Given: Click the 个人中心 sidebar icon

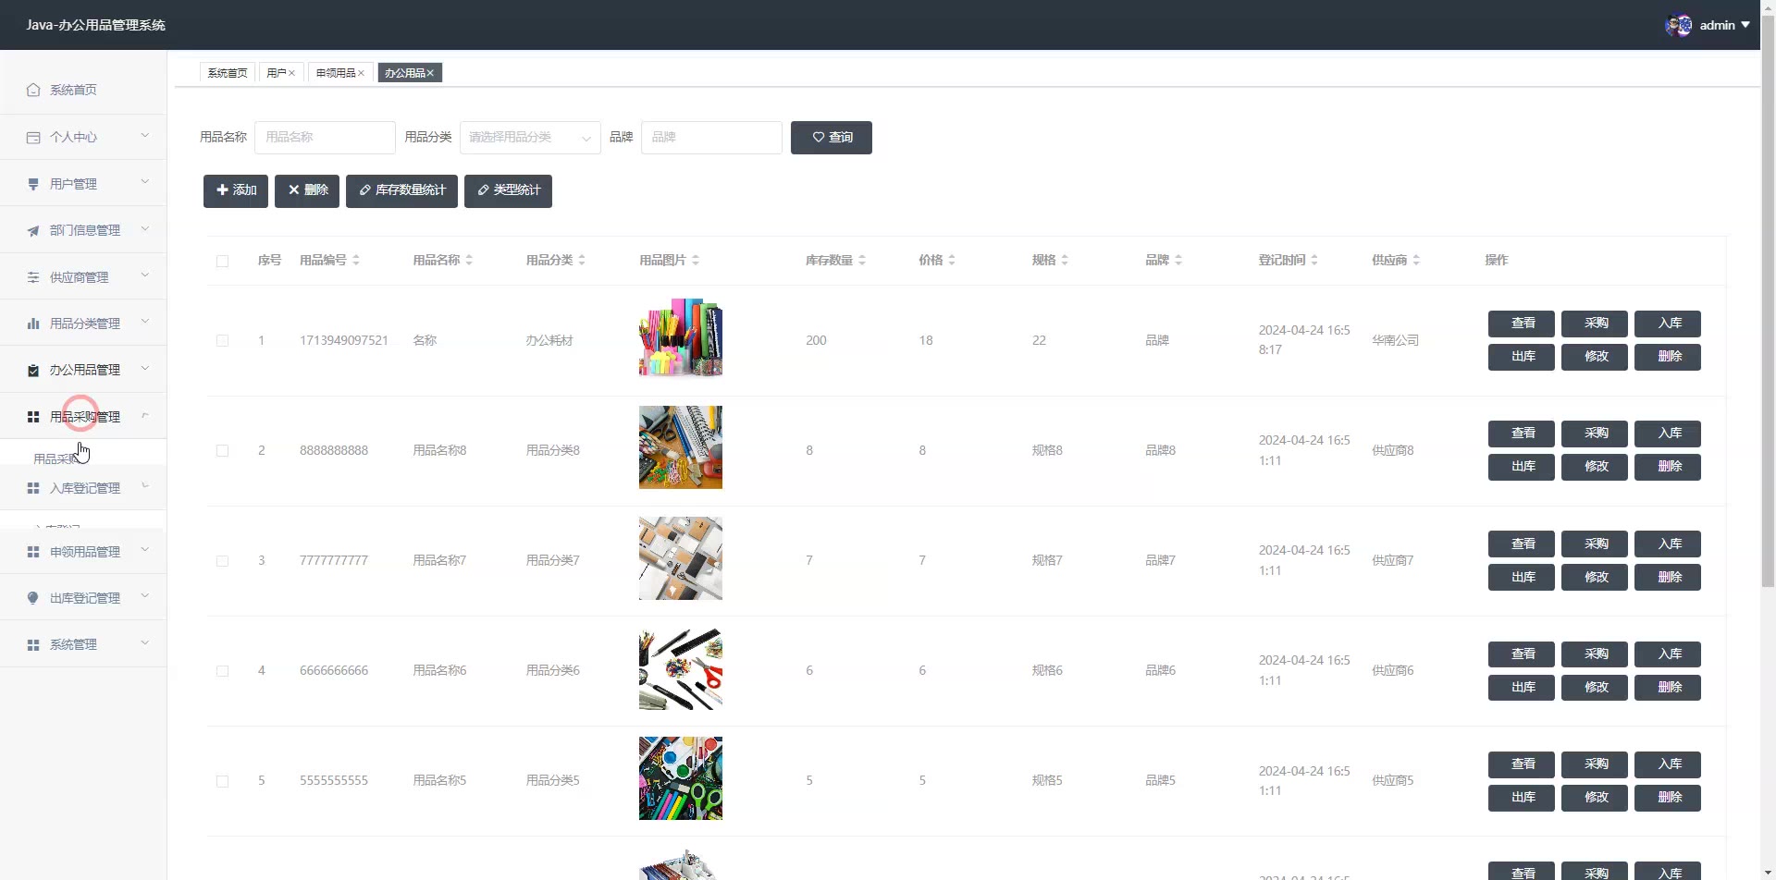Looking at the screenshot, I should pyautogui.click(x=33, y=137).
